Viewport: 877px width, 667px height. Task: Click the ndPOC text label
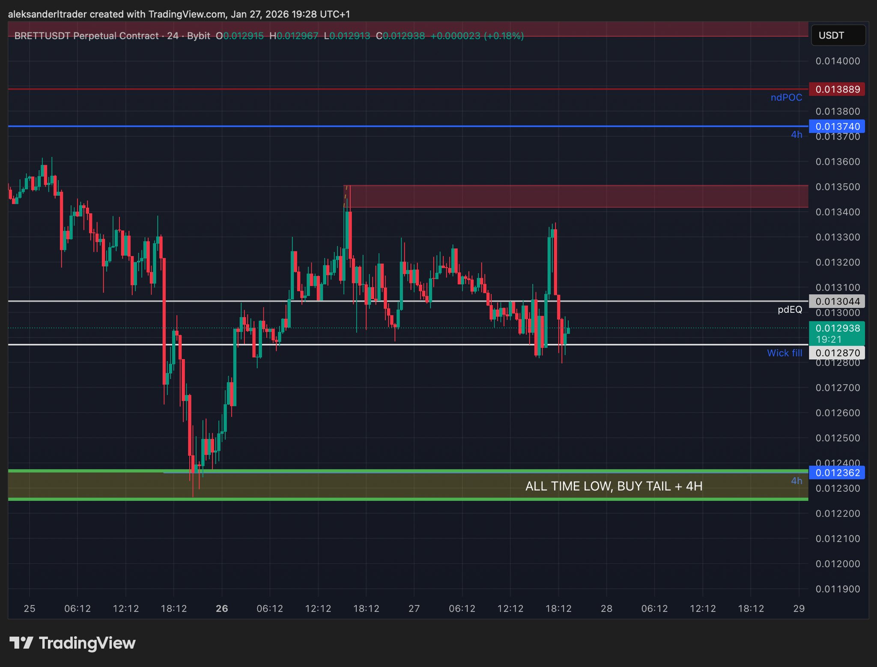point(786,98)
